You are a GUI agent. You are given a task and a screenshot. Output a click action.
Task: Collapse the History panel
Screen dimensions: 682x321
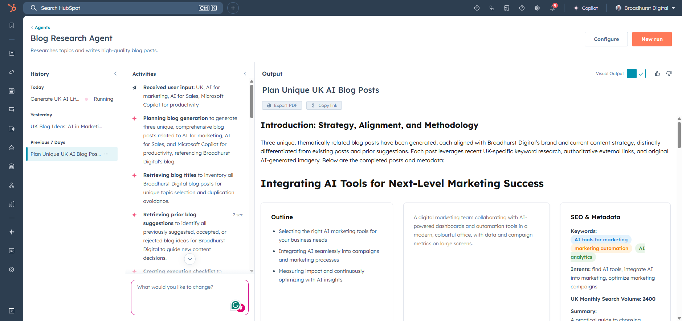[115, 74]
